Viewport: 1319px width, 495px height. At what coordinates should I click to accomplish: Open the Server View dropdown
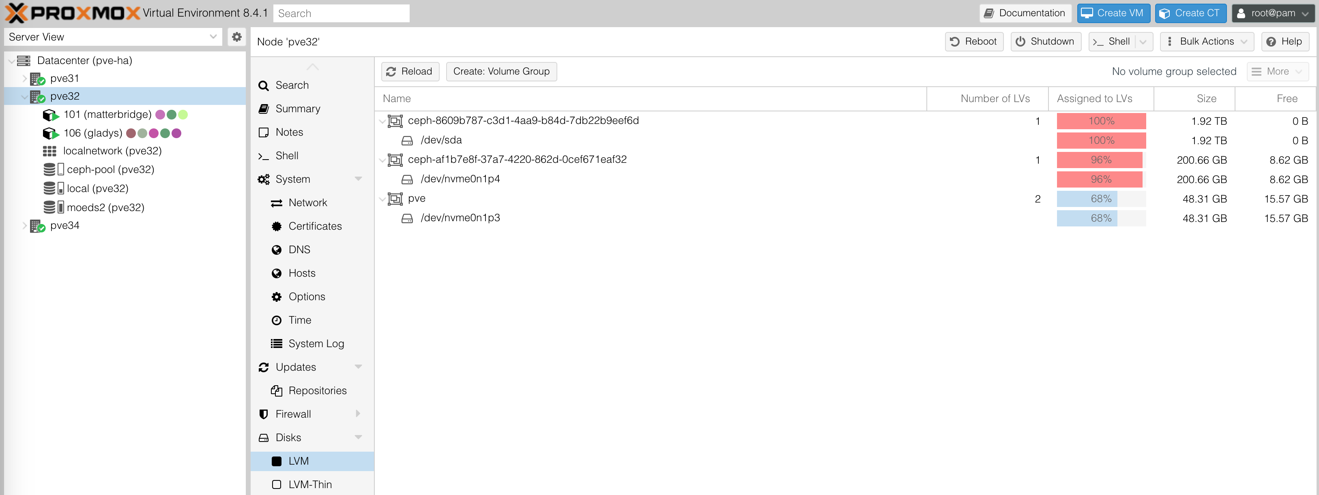coord(213,37)
